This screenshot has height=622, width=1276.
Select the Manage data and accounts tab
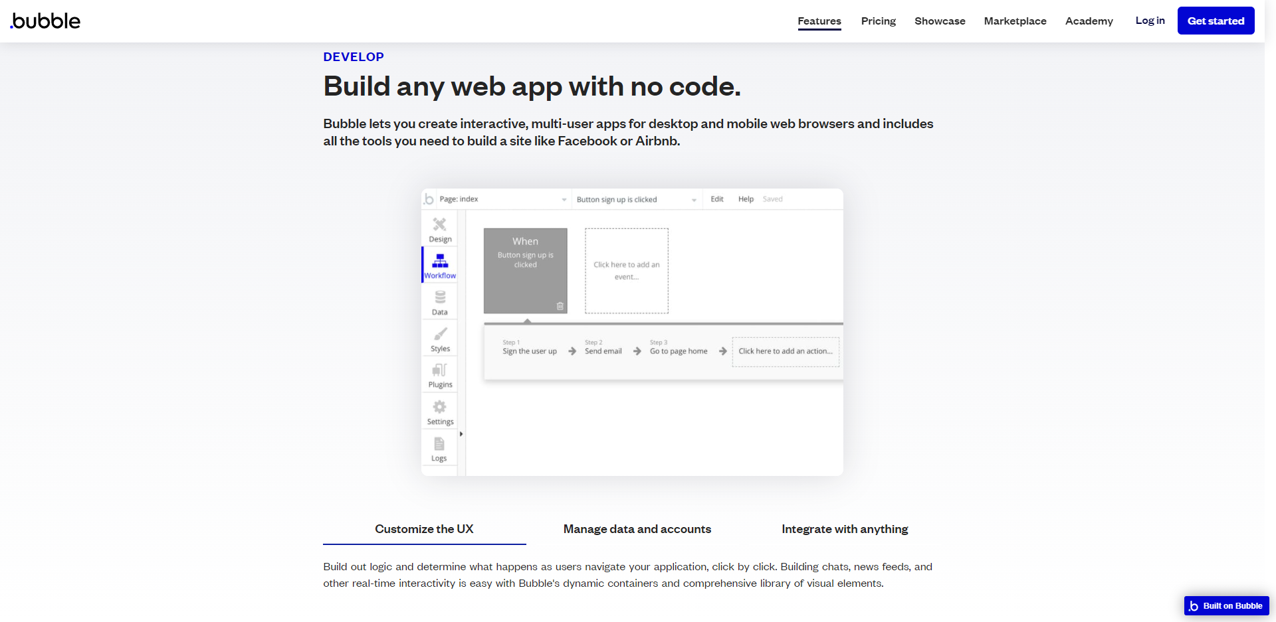(x=637, y=529)
